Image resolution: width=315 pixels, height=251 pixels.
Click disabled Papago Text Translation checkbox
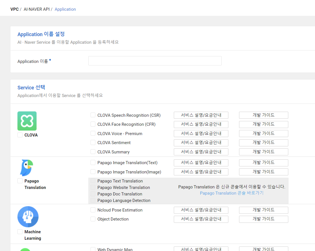click(93, 181)
